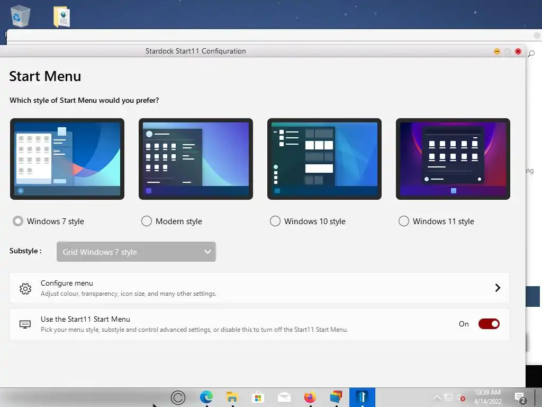
Task: Open the clock showing 10:39 AM
Action: (x=487, y=397)
